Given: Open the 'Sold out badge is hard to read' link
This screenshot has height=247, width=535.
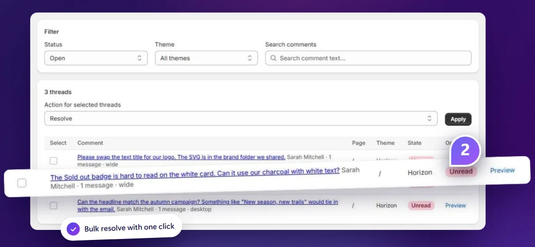Looking at the screenshot, I should pyautogui.click(x=195, y=173).
